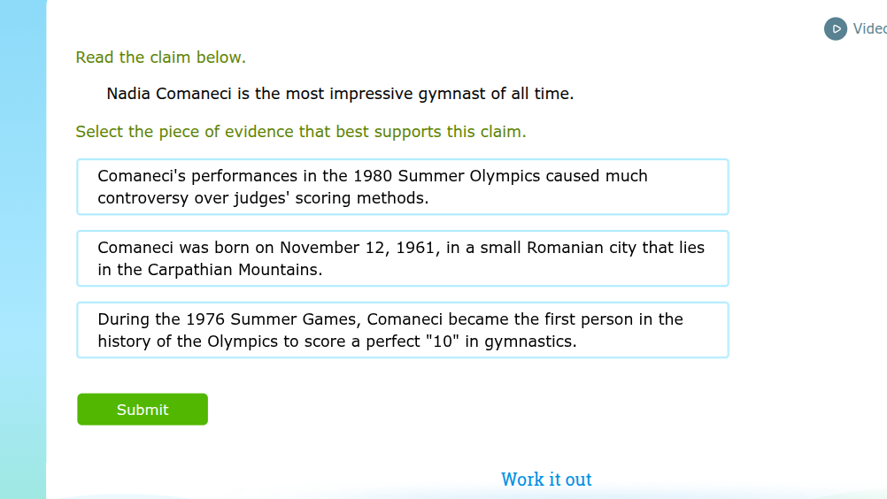Click the "Select the piece of evidence" prompt
The image size is (887, 499).
click(x=300, y=132)
